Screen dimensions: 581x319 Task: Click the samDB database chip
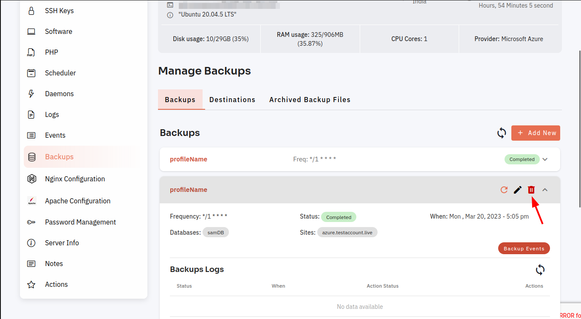tap(216, 233)
